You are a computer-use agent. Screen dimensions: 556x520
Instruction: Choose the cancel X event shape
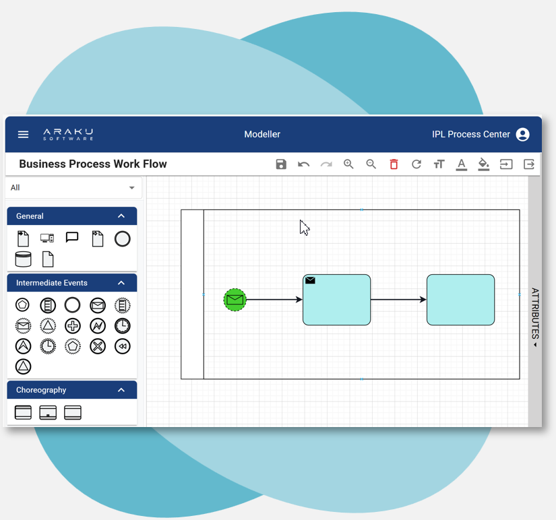pos(98,346)
